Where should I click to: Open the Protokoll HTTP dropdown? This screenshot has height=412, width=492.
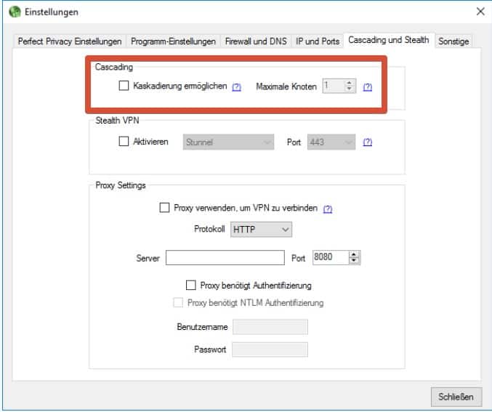coord(262,230)
